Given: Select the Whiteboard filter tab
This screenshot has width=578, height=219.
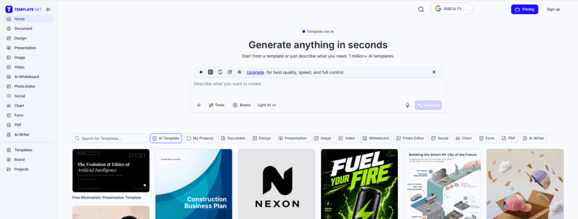Looking at the screenshot, I should click(x=375, y=138).
